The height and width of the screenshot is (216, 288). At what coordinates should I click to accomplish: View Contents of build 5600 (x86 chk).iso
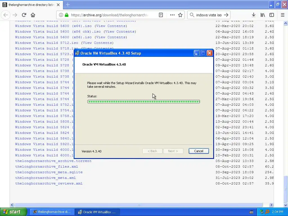[x=120, y=31]
